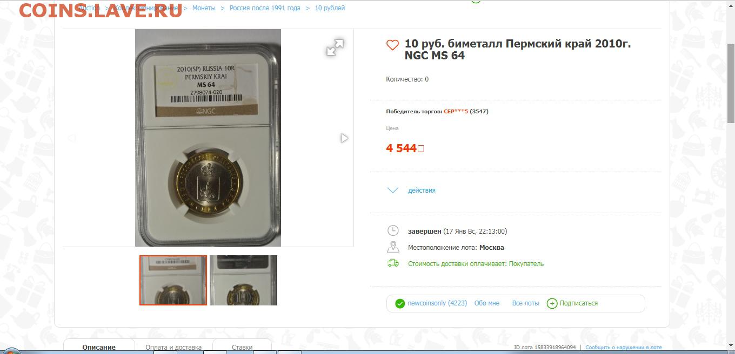Open the действия dropdown label
This screenshot has width=735, height=354.
[x=422, y=190]
